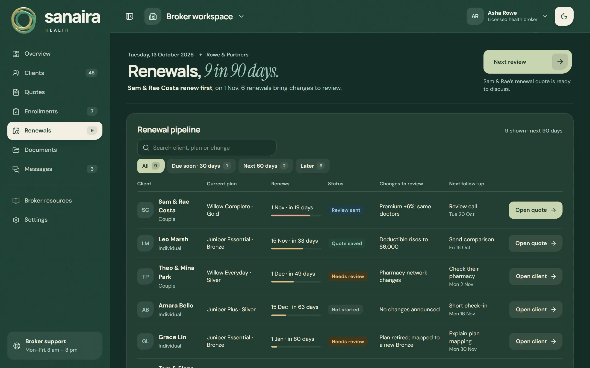Screen dimensions: 590x368
Task: Open client Theo & Mina Park
Action: point(536,276)
